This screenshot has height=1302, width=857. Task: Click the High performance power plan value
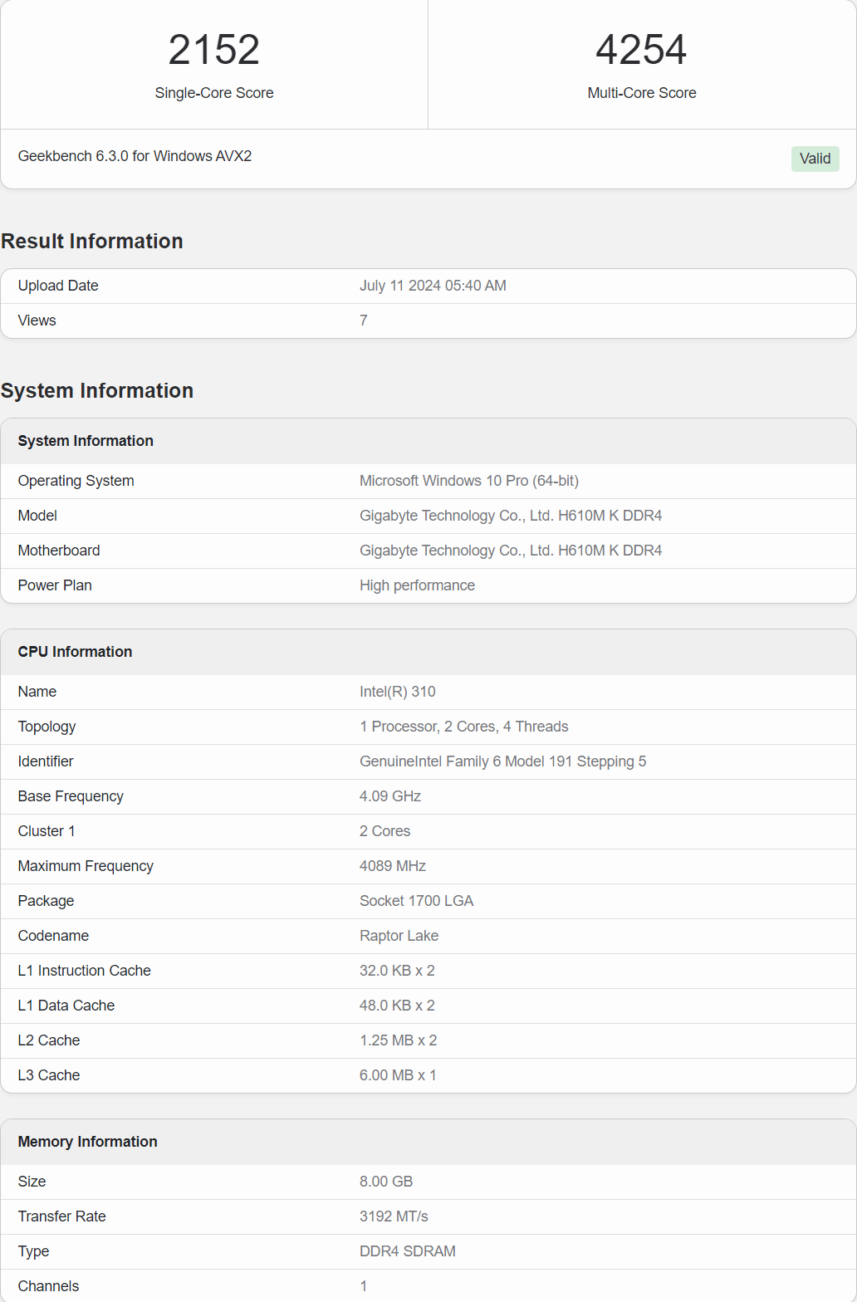pyautogui.click(x=417, y=585)
